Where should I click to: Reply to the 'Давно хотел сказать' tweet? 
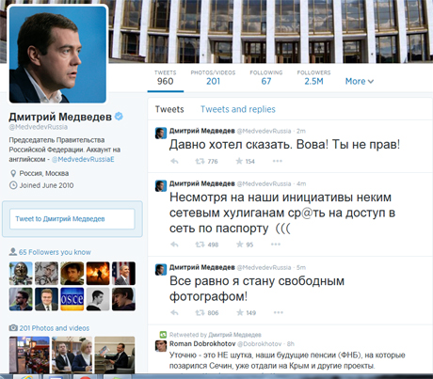tap(174, 161)
